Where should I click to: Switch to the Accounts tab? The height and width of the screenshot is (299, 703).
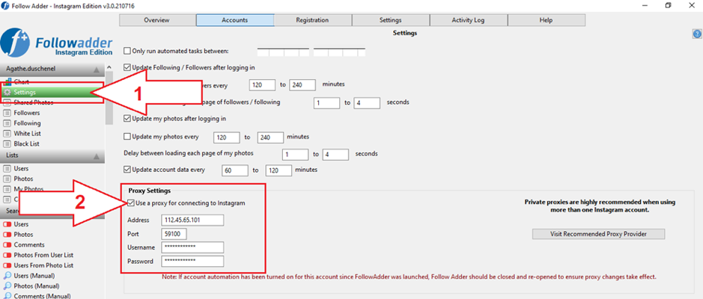[x=235, y=20]
